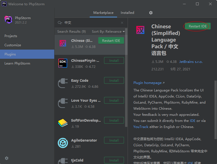Click the AgileGenerator cube icon
The height and width of the screenshot is (164, 217).
(63, 143)
